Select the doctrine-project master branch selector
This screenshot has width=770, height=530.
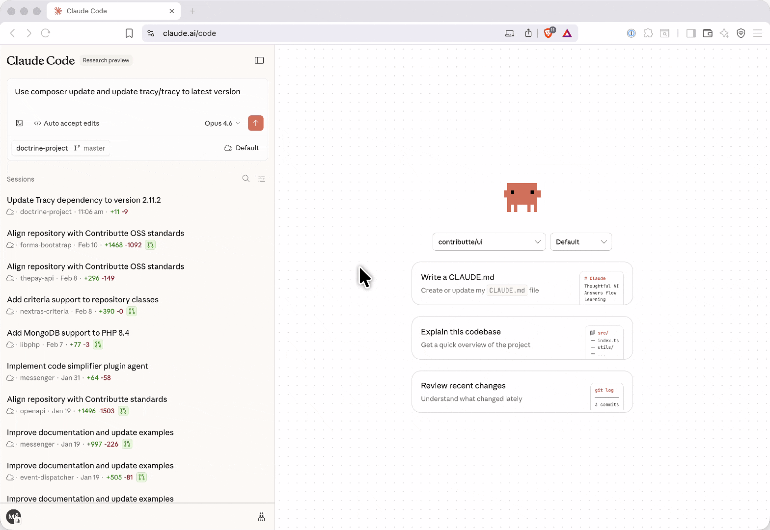click(60, 148)
